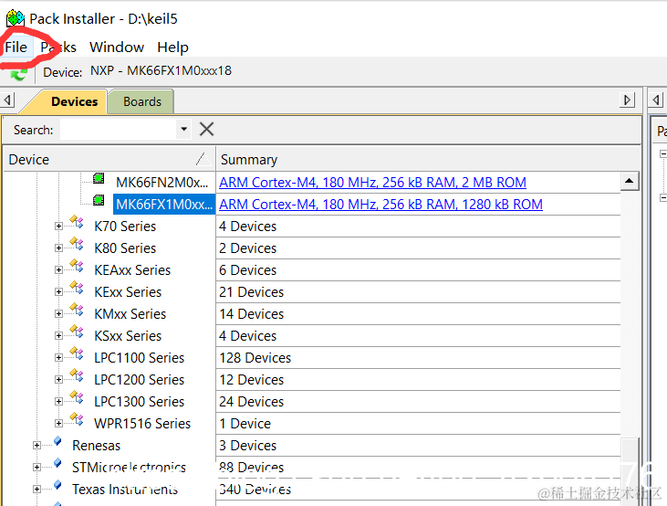
Task: Click the scroll up arrow of device list
Action: point(630,182)
